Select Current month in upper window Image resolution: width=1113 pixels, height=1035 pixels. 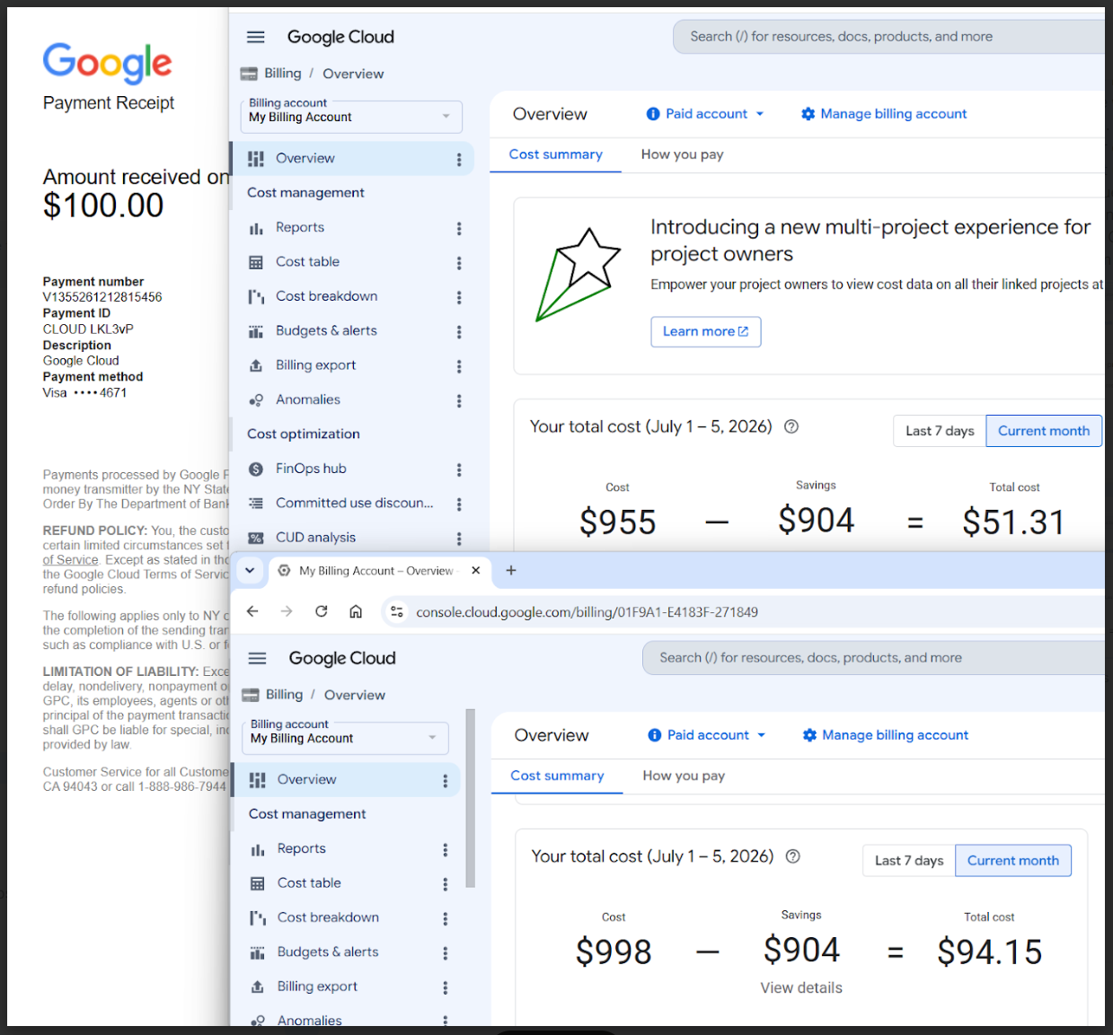point(1044,431)
